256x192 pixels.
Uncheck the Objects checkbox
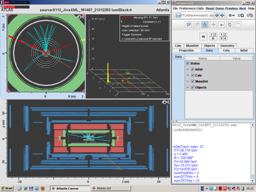point(193,88)
